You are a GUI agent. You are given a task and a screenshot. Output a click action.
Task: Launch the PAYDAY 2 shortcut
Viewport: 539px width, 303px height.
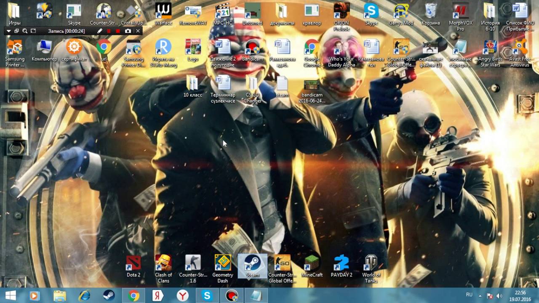click(x=342, y=266)
